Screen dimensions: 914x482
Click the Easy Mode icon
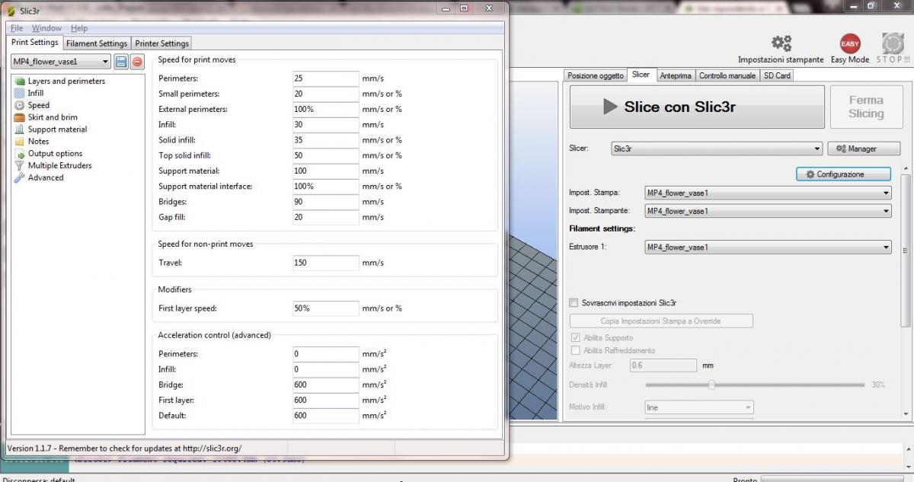coord(849,44)
